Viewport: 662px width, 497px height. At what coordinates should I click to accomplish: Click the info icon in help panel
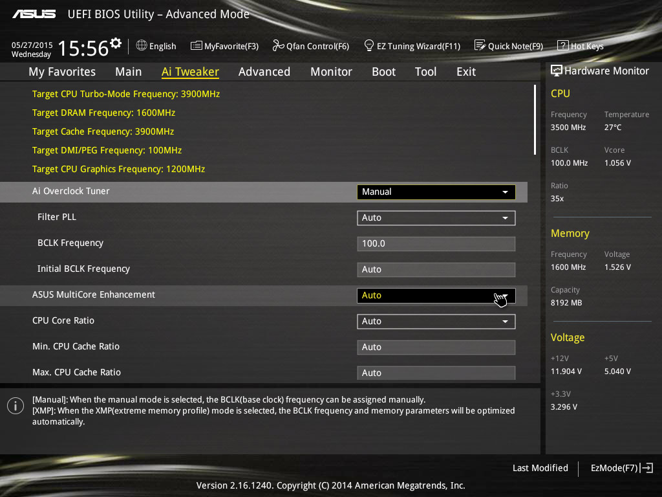coord(16,406)
